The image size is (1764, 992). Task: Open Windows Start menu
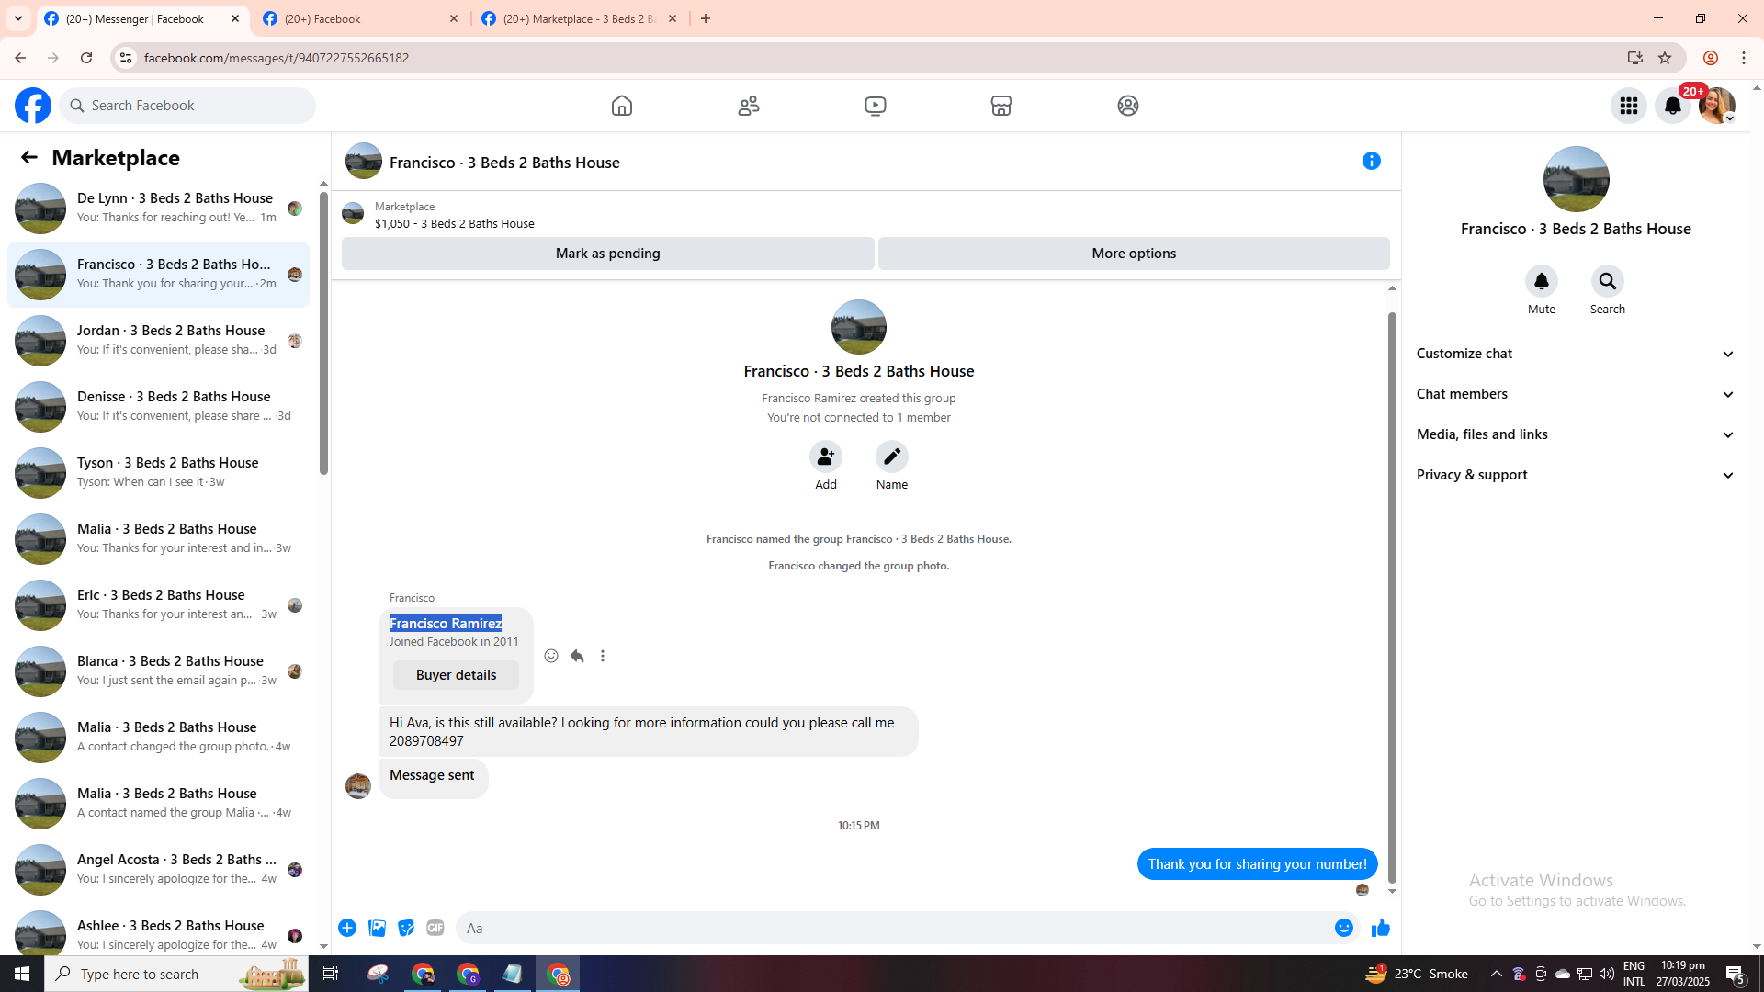[22, 974]
